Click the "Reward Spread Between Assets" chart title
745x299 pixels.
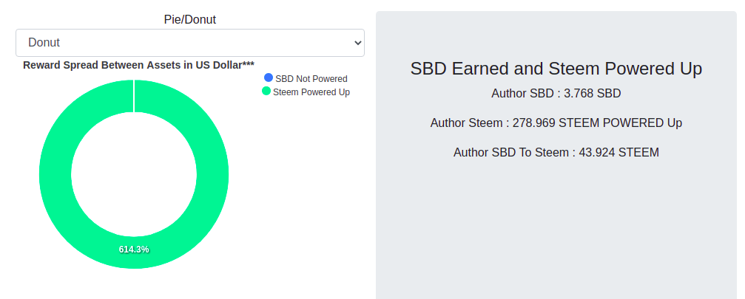[138, 65]
